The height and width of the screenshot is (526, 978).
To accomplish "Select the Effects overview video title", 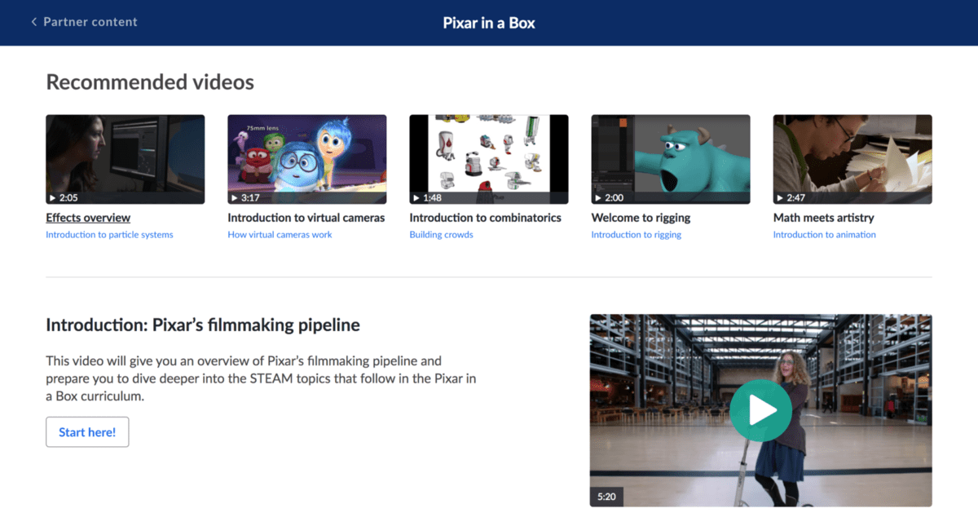I will [88, 218].
